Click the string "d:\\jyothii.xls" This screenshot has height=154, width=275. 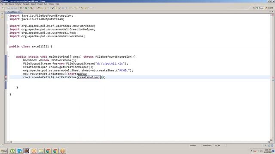110,64
